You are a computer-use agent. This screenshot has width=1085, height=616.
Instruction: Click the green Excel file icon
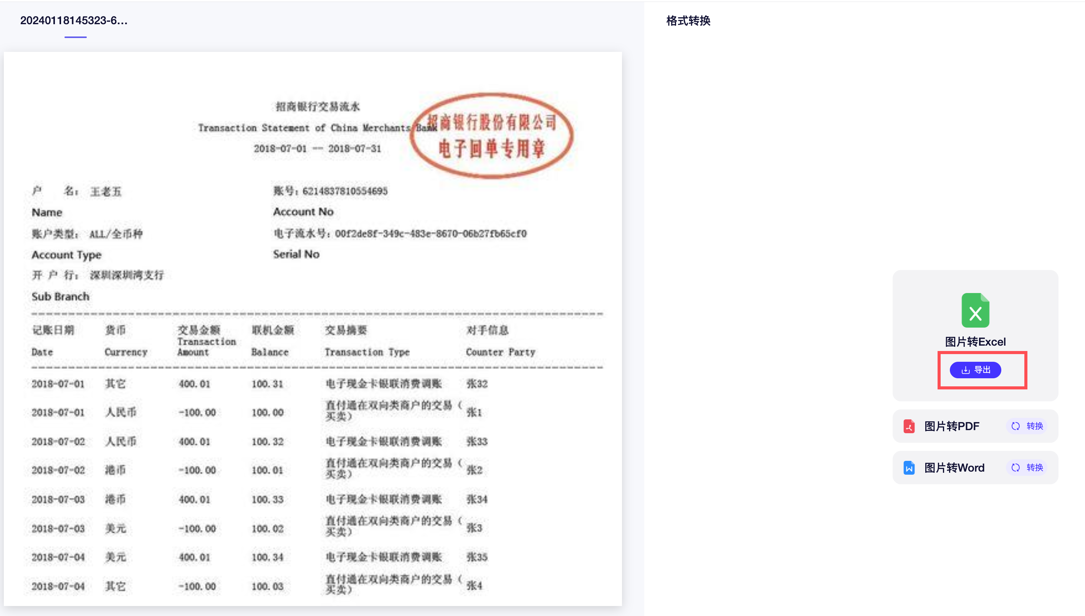point(975,310)
